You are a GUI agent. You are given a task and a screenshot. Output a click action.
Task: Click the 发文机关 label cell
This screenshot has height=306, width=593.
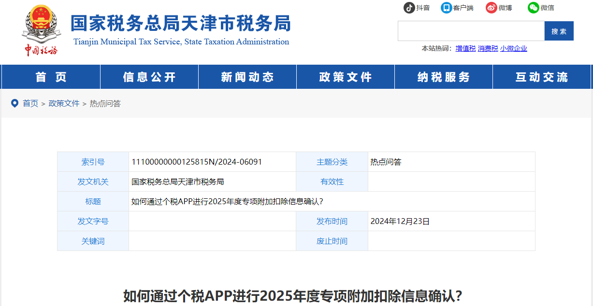click(93, 182)
